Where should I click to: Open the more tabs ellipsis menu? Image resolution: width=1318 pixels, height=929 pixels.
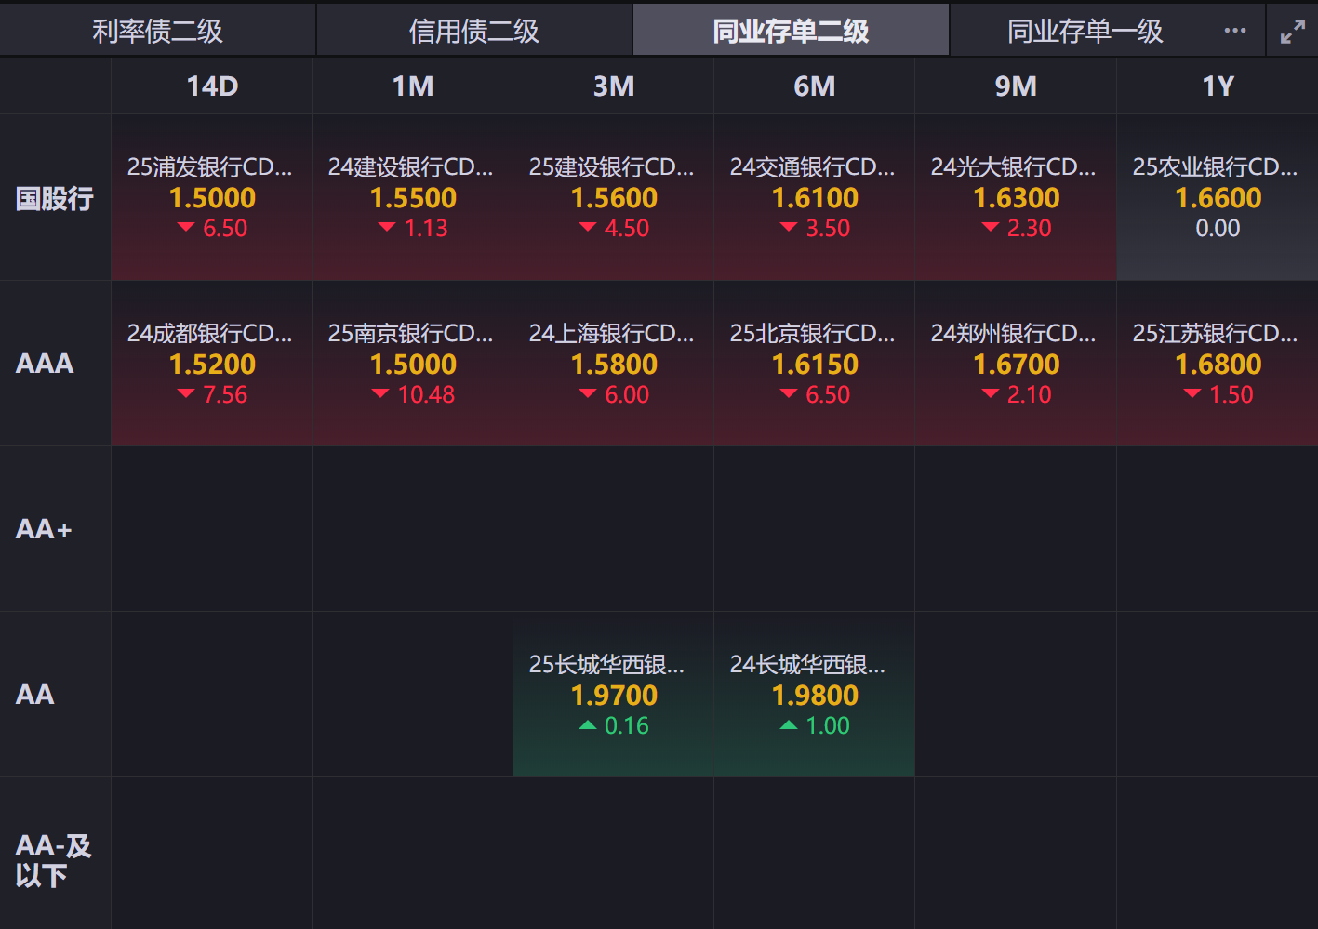pyautogui.click(x=1235, y=31)
